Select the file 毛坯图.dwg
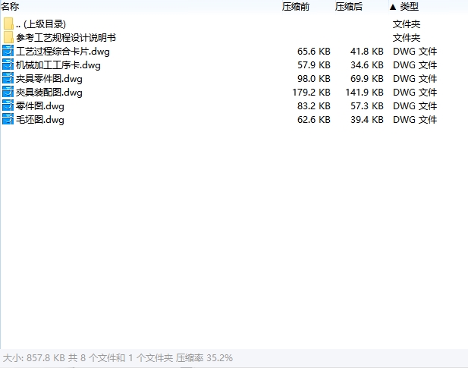The image size is (468, 368). click(x=40, y=120)
